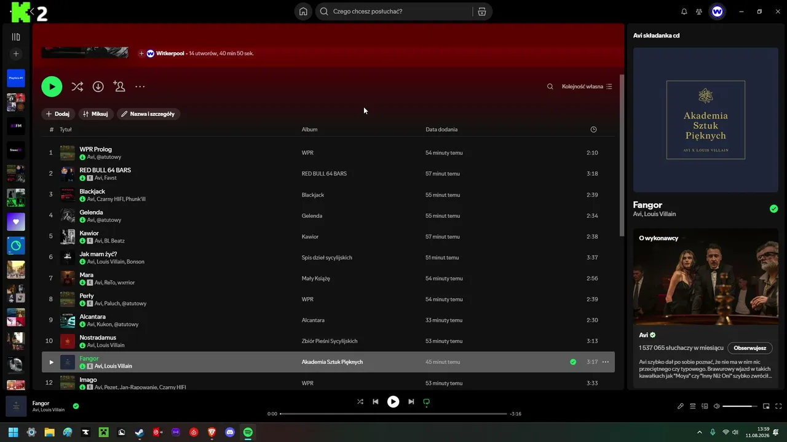Switch the player to full screen
This screenshot has width=787, height=442.
point(778,406)
